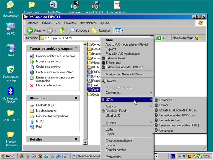Open the views dropdown button in toolbar
Viewport: 213px width, 160px height.
(x=119, y=31)
